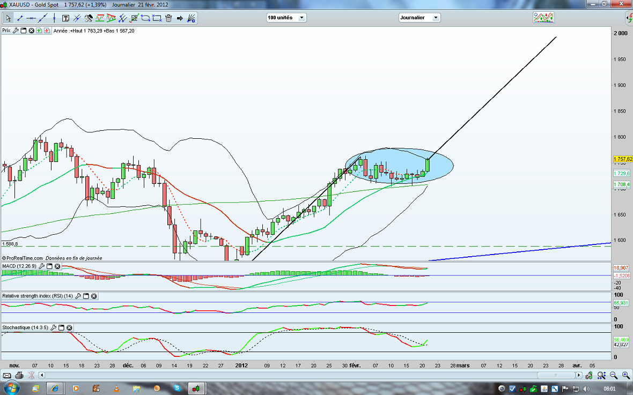Click the horizontal time scrollbar thumb
This screenshot has width=633, height=395.
pos(557,375)
